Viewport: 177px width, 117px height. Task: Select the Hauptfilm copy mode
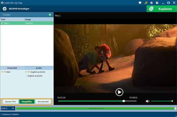pos(27,102)
